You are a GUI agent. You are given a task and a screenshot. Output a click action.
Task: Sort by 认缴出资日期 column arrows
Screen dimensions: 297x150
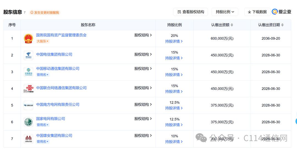click(x=282, y=25)
